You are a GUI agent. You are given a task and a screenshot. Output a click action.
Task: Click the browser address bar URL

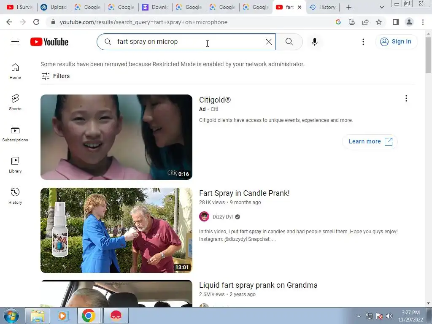click(x=143, y=22)
